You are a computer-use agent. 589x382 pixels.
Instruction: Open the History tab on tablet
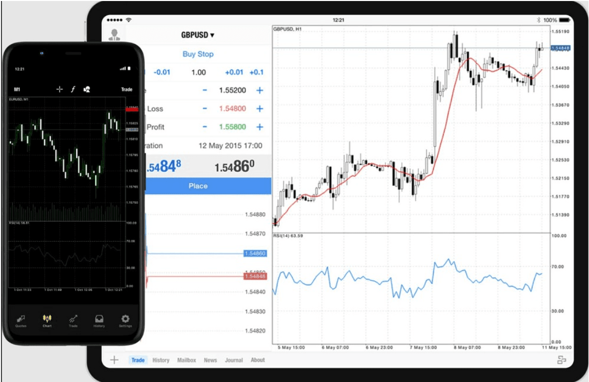pyautogui.click(x=161, y=360)
